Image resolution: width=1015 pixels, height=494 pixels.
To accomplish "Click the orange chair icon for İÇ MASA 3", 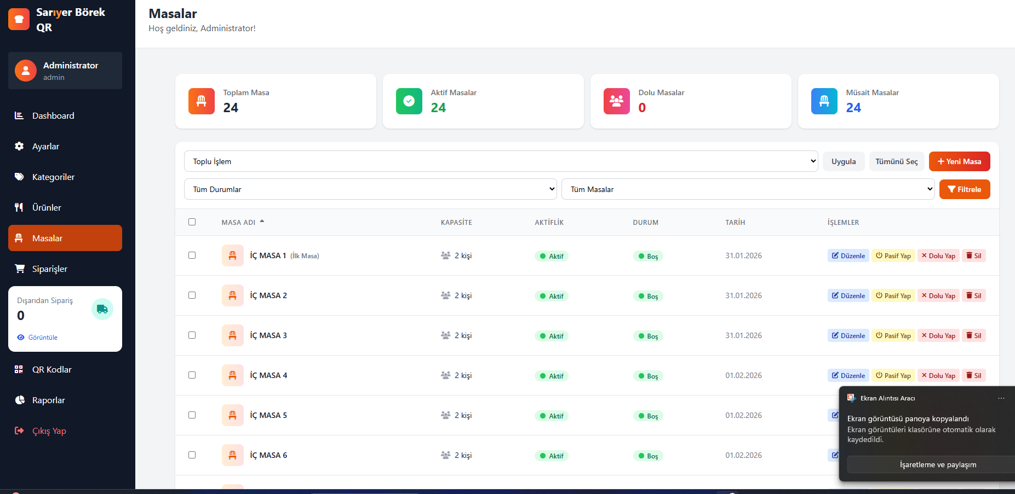I will (x=232, y=335).
